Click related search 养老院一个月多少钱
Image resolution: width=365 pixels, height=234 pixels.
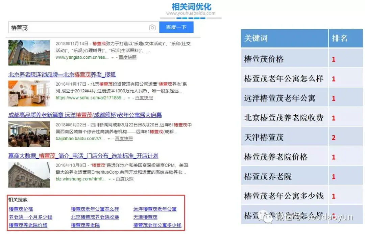[30, 217]
